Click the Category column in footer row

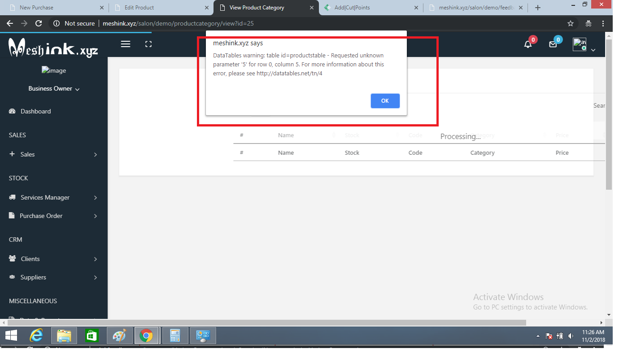(483, 152)
